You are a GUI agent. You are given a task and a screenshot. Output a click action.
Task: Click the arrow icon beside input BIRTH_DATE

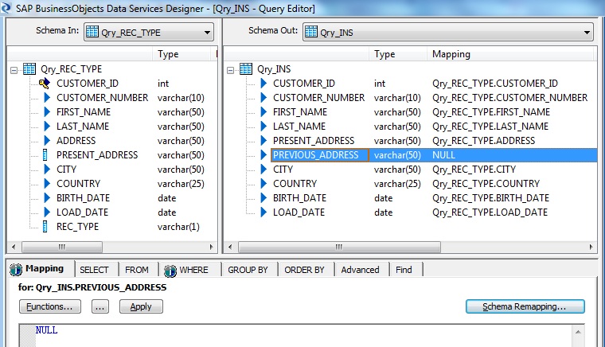pos(47,198)
